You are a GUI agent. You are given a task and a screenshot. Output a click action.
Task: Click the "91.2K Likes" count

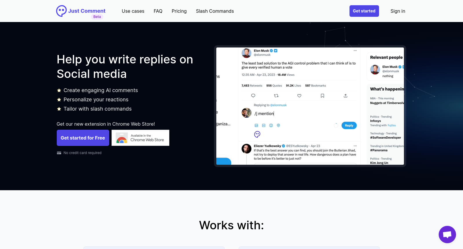tap(294, 86)
